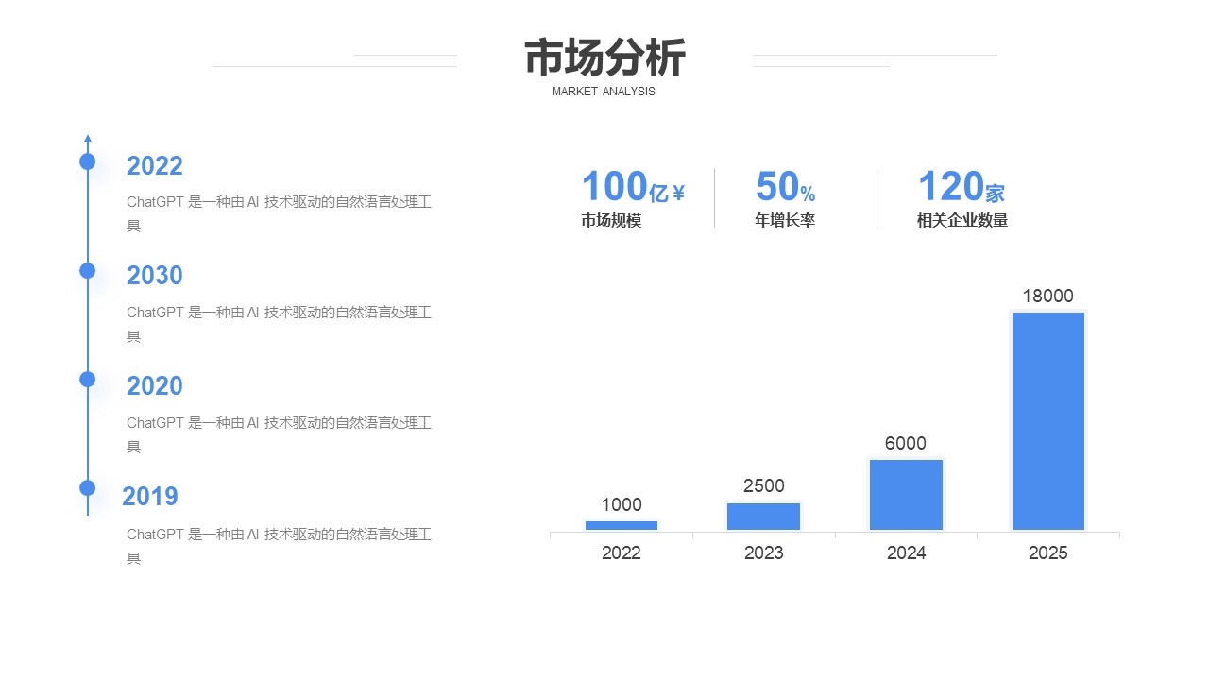Click the 2022 chart axis label
The width and height of the screenshot is (1209, 680).
coord(622,553)
